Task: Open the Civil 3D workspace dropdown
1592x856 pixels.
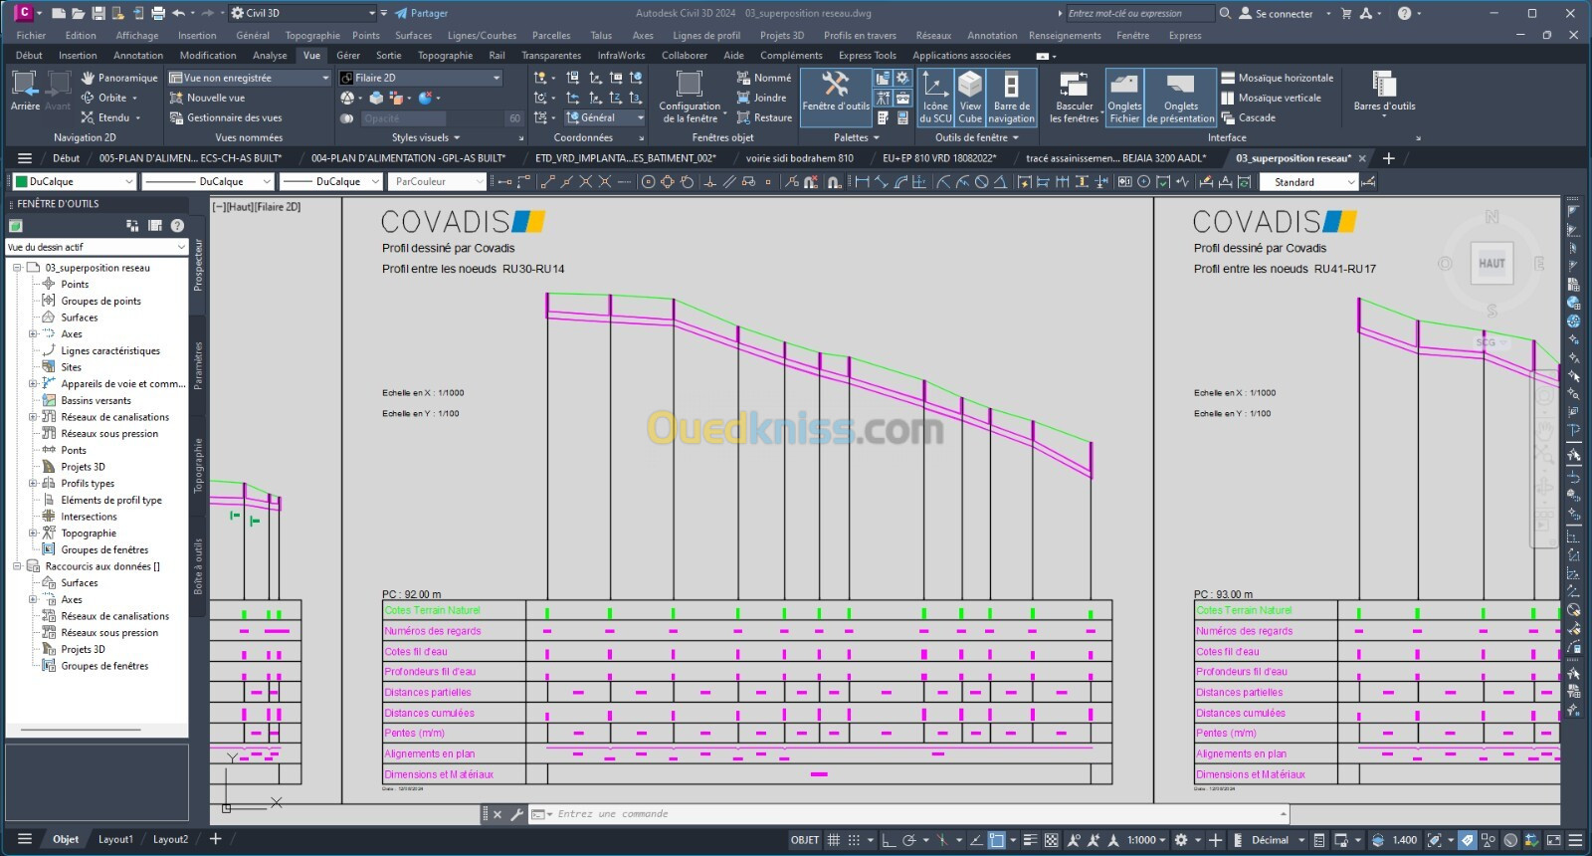Action: [303, 13]
